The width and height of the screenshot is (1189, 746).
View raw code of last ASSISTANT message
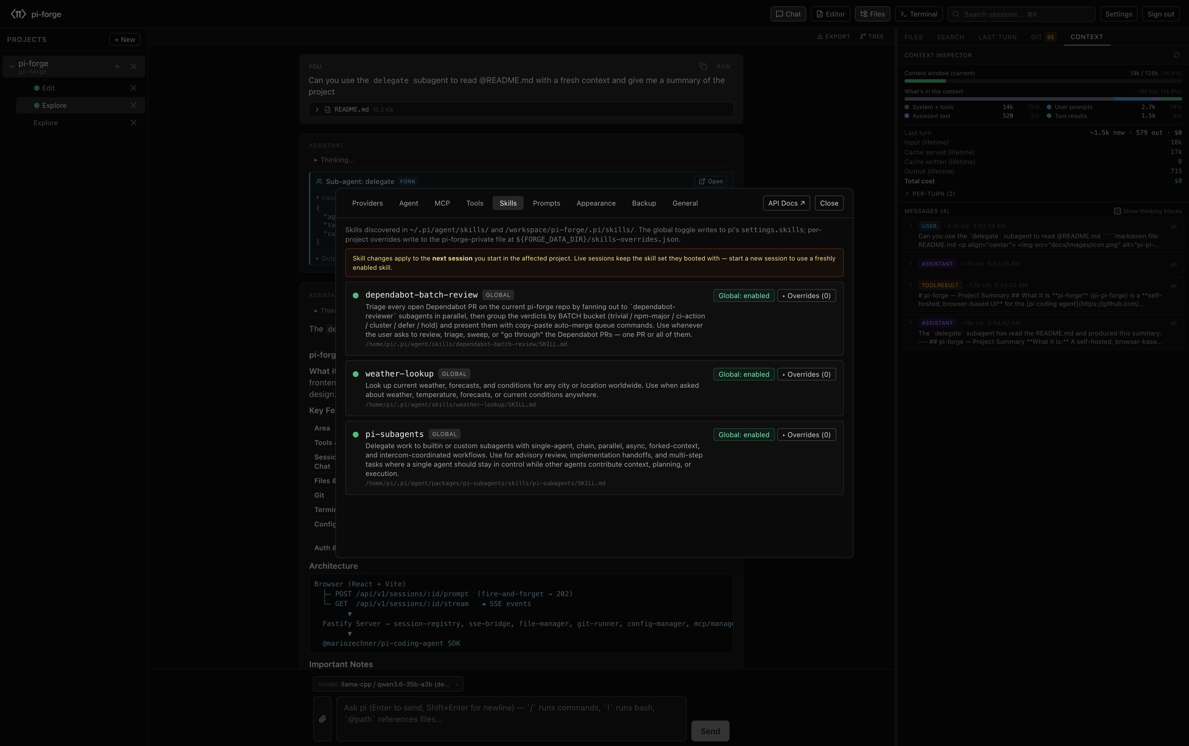pos(1174,324)
